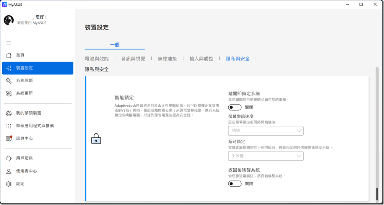
Task: Click the user profile avatar picture
Action: 9,20
